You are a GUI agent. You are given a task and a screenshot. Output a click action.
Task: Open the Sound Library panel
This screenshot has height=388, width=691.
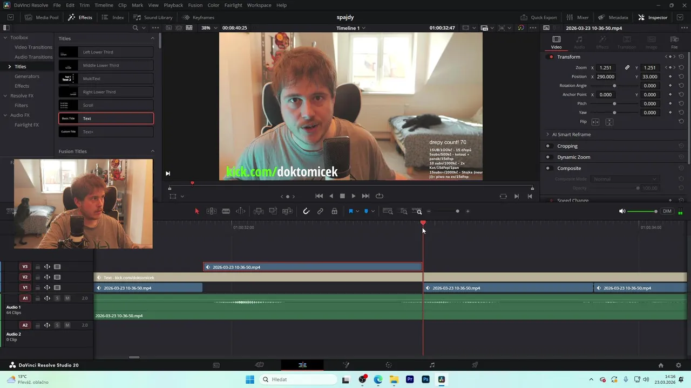click(153, 17)
